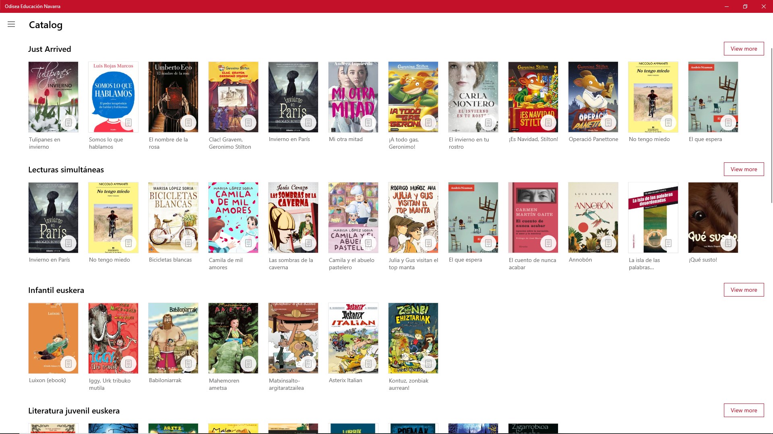
Task: Click ebook icon on Bicicletas blancas cover
Action: (x=188, y=243)
